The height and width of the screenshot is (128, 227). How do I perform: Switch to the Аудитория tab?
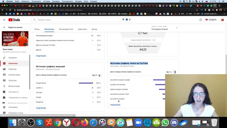(82, 29)
